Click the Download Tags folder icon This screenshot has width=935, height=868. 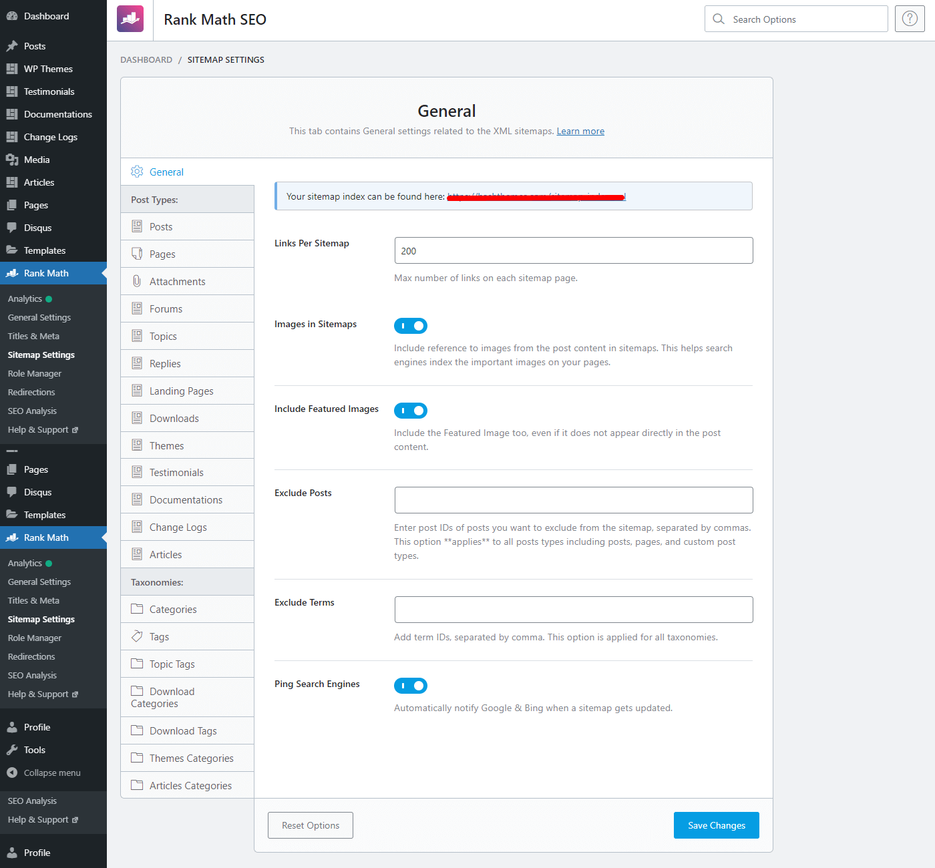[137, 730]
